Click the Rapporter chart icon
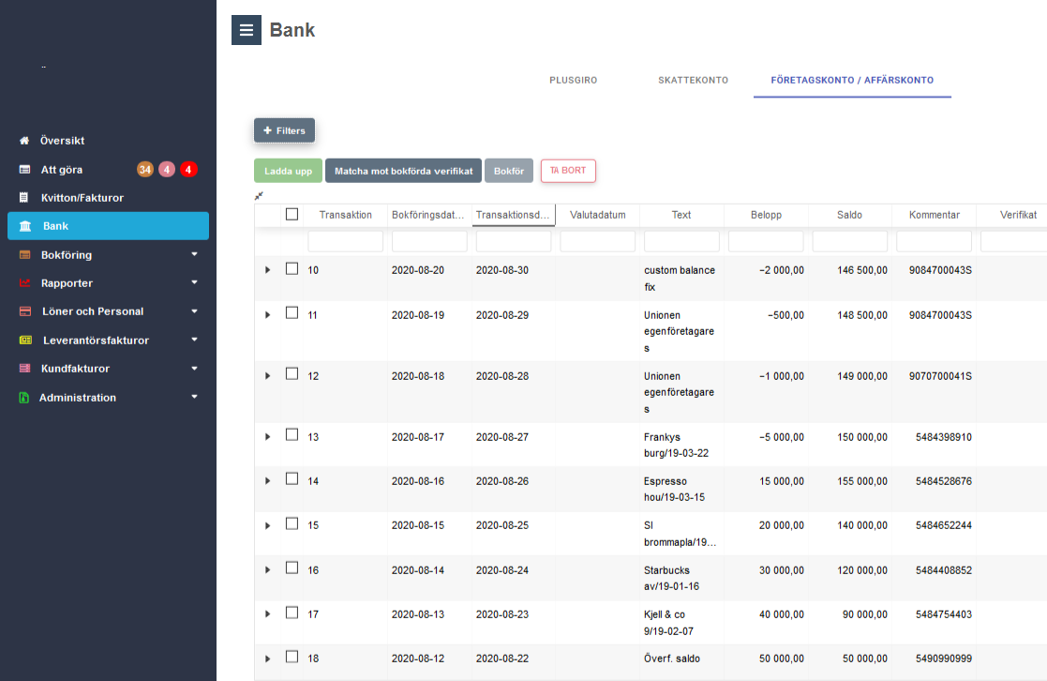The image size is (1047, 681). [x=25, y=283]
